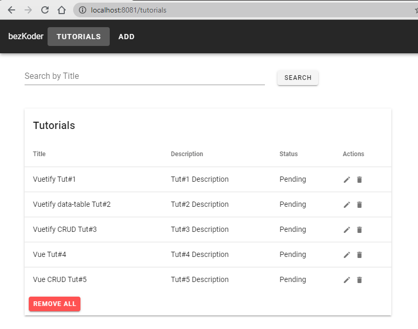The height and width of the screenshot is (329, 418).
Task: Delete Vuetify Tut#1 using its trash icon
Action: 359,179
